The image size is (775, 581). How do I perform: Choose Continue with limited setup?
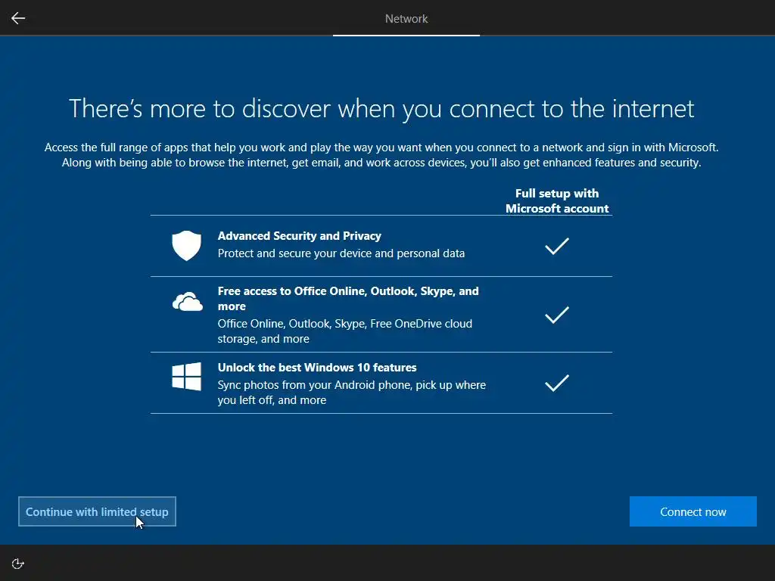pyautogui.click(x=97, y=511)
